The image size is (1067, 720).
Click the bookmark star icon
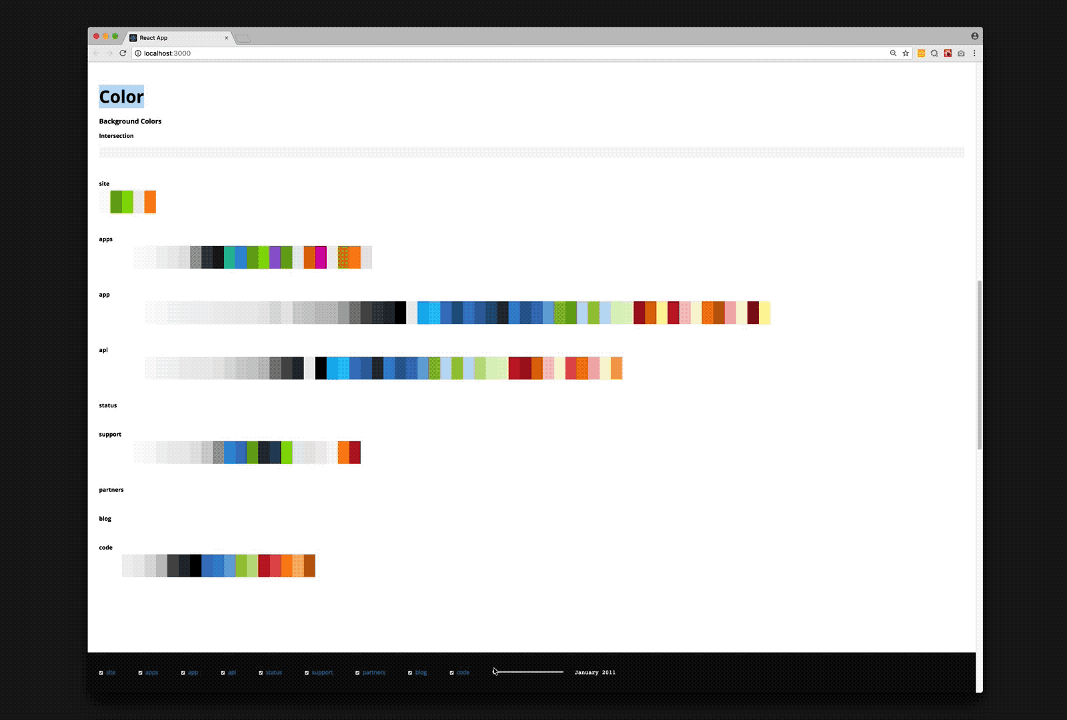coord(905,53)
